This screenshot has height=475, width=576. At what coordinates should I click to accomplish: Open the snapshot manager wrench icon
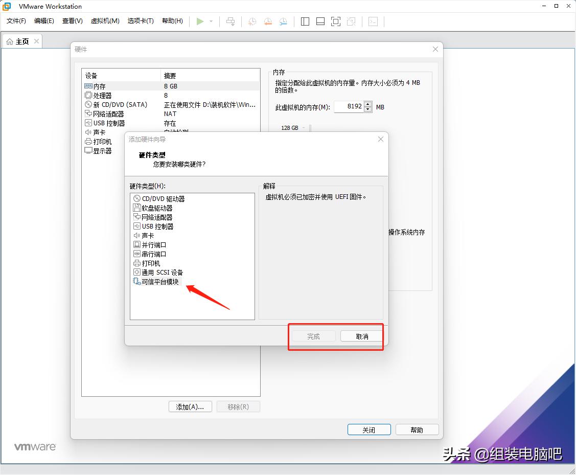[283, 21]
